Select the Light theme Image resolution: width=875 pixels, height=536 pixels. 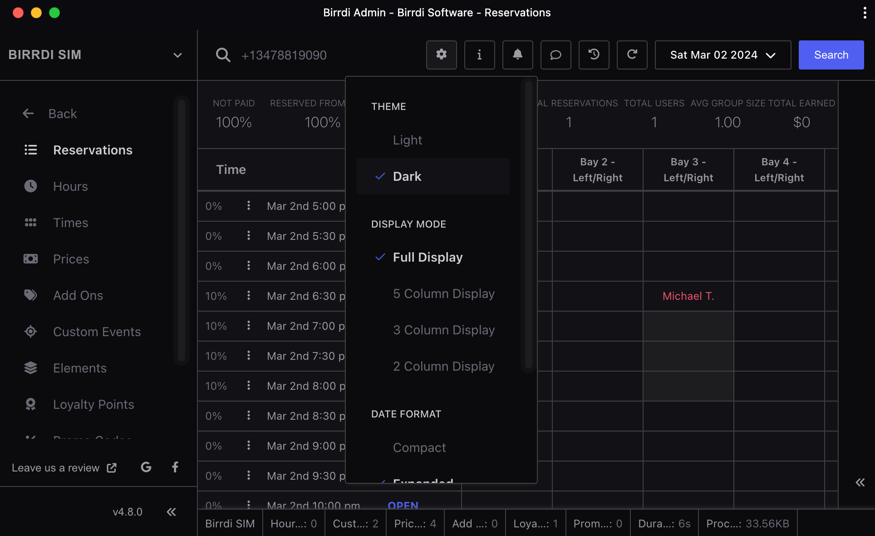(x=433, y=140)
